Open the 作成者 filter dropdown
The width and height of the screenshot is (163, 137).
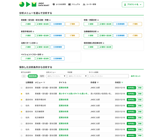77,76
